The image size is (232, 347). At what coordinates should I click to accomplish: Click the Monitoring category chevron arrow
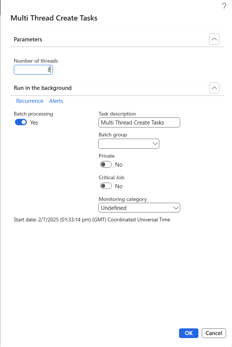176,208
